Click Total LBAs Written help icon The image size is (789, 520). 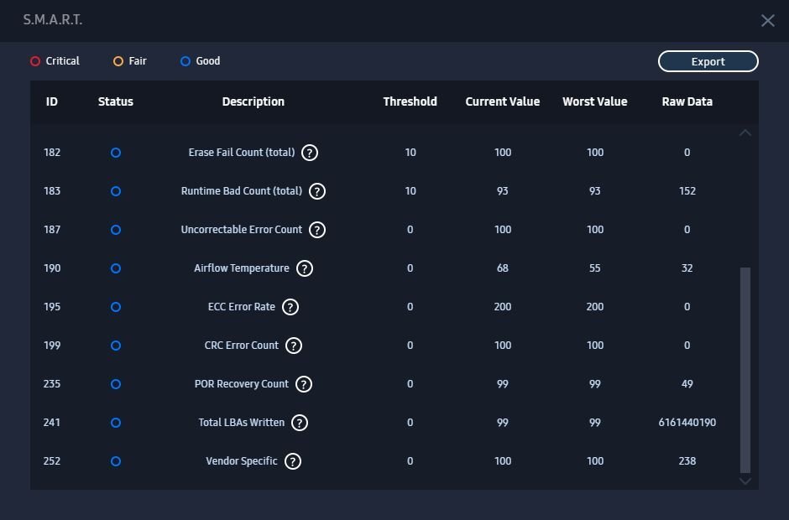(300, 423)
